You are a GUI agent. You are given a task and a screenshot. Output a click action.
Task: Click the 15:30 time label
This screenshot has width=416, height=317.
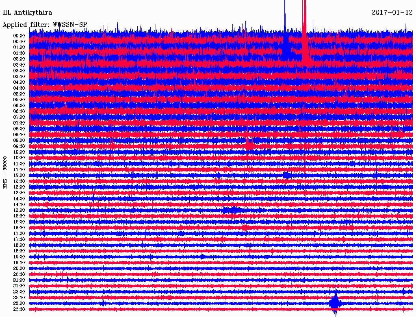19,216
